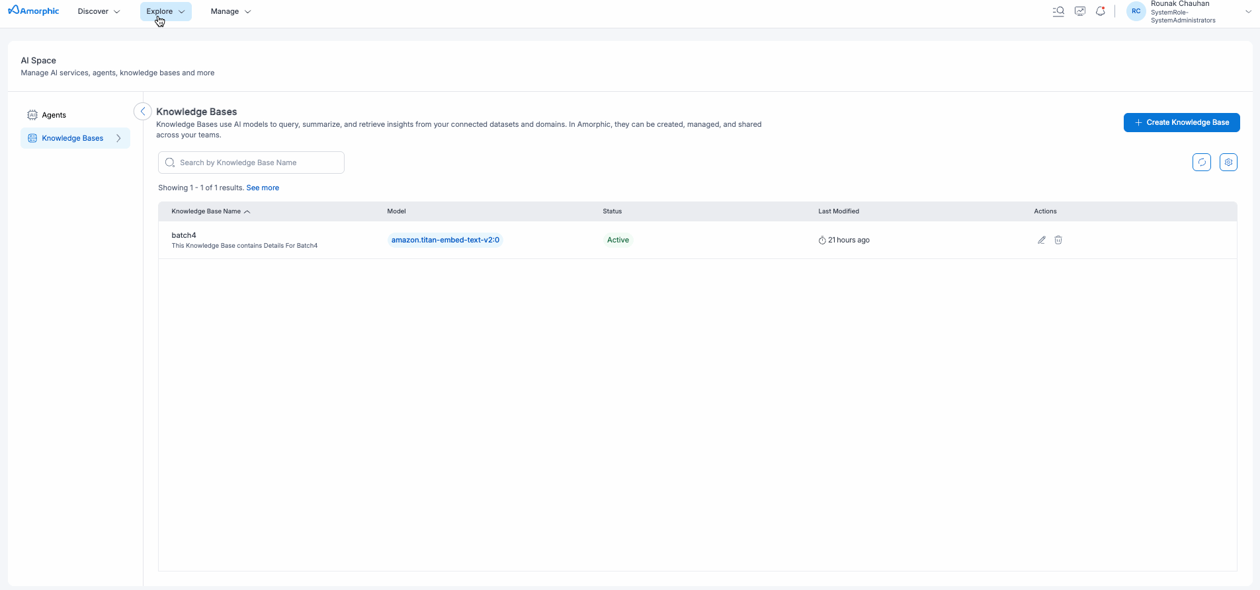Click the Amorphic logo
Viewport: 1260px width, 590px height.
34,11
